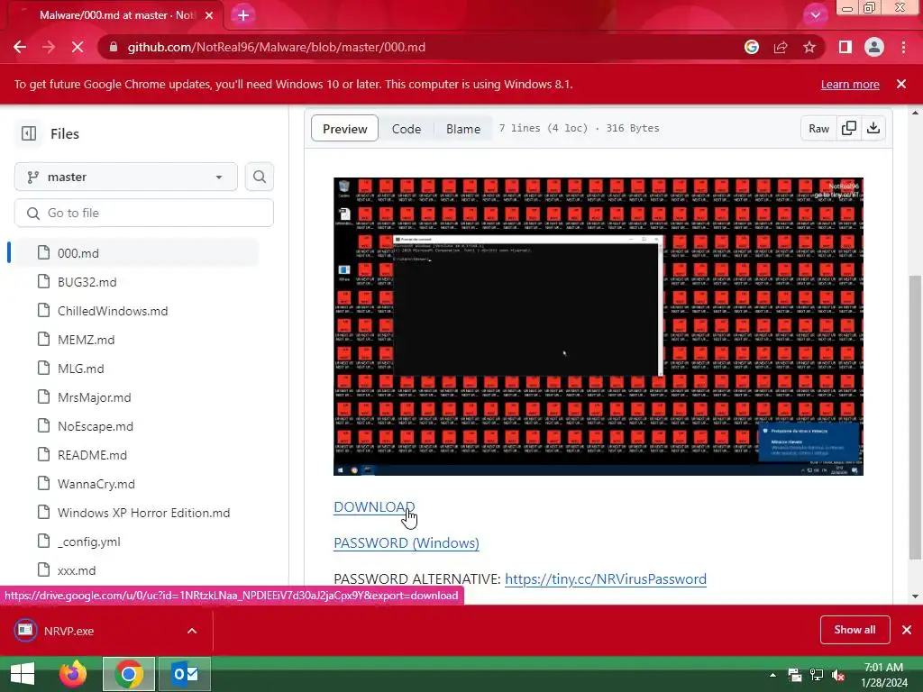Screen dimensions: 923x692
Task: Show hidden system tray icons
Action: 772,675
